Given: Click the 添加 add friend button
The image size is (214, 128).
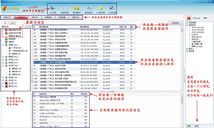Looking at the screenshot, I should pos(196,126).
